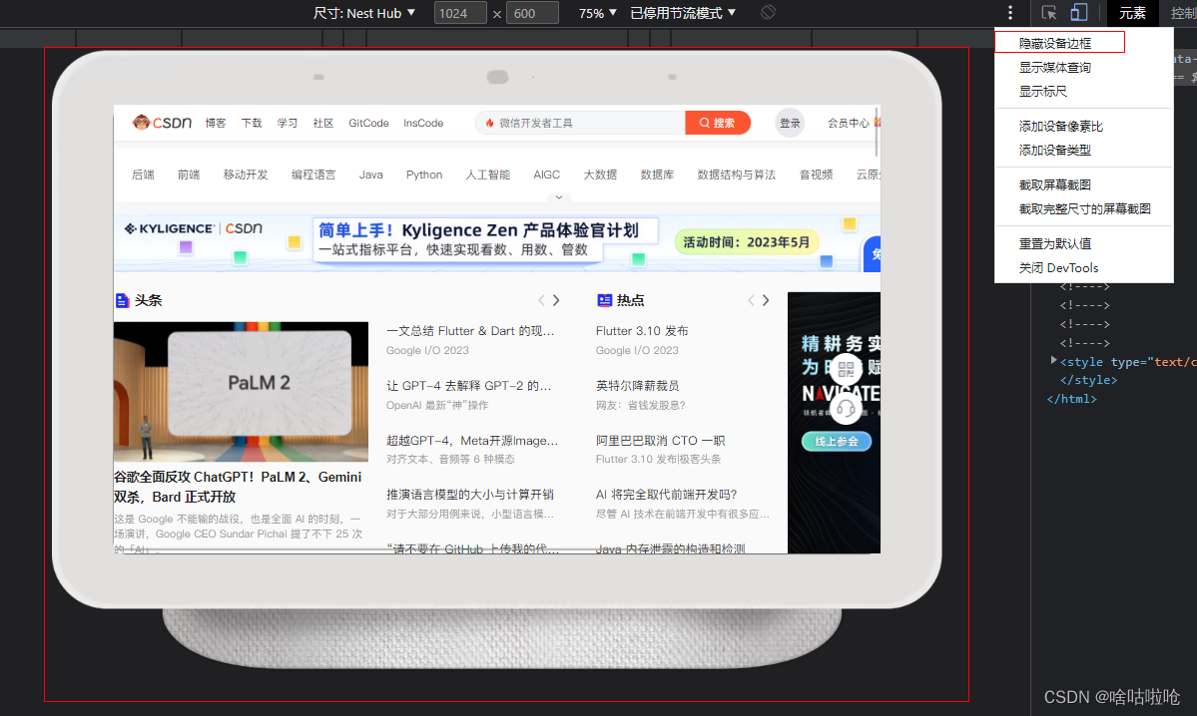
Task: Click the height field showing 600
Action: pyautogui.click(x=532, y=13)
